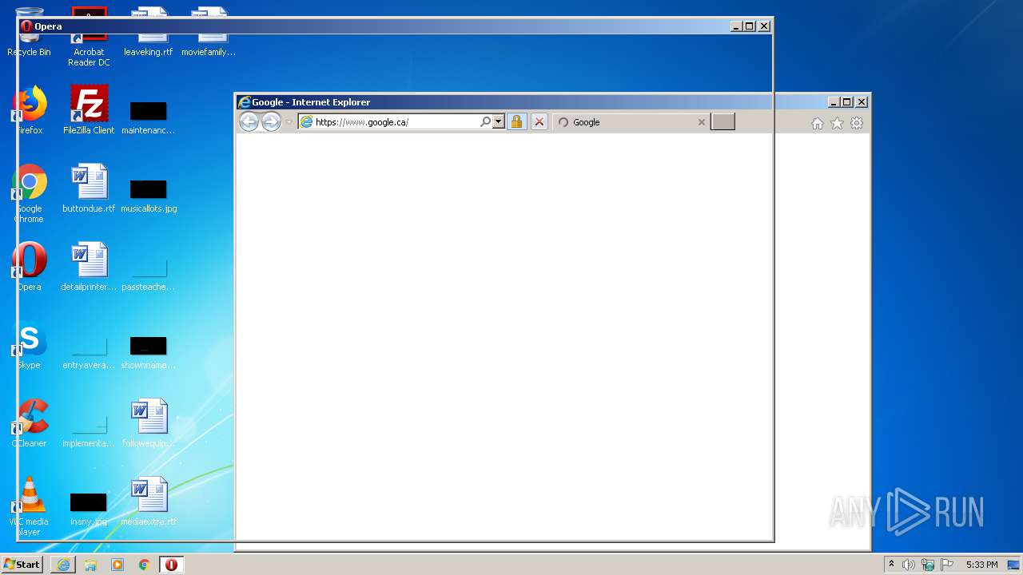Viewport: 1023px width, 575px height.
Task: Click Chrome icon on taskbar
Action: tap(145, 565)
